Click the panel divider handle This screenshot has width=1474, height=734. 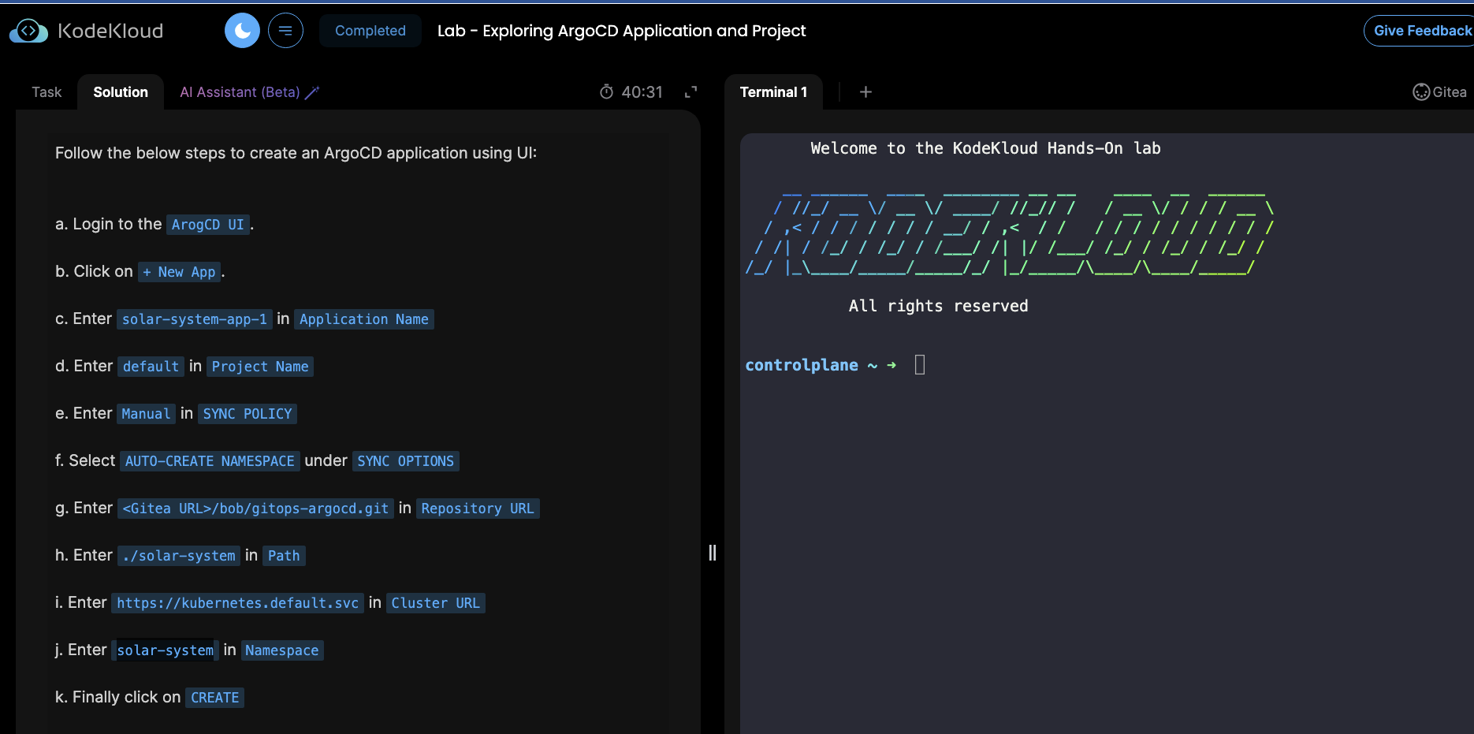713,553
